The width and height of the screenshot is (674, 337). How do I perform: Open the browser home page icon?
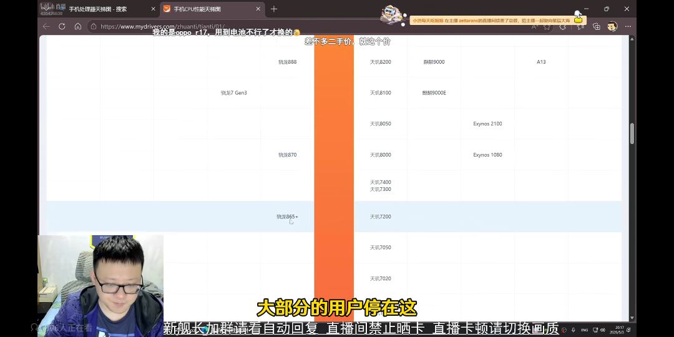tap(78, 26)
